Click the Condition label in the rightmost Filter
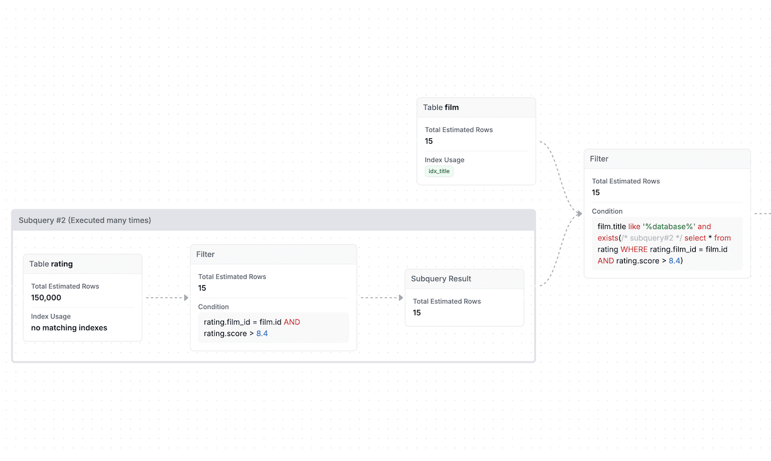Image resolution: width=771 pixels, height=461 pixels. (607, 212)
